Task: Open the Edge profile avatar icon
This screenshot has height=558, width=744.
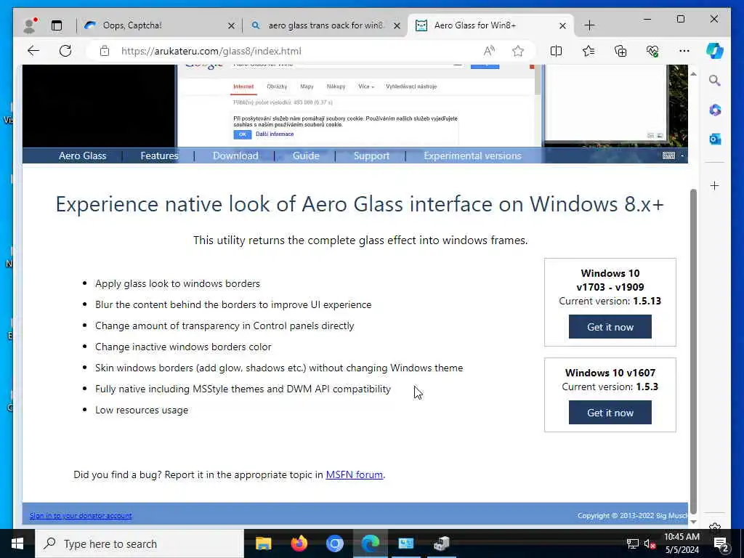Action: click(x=30, y=25)
